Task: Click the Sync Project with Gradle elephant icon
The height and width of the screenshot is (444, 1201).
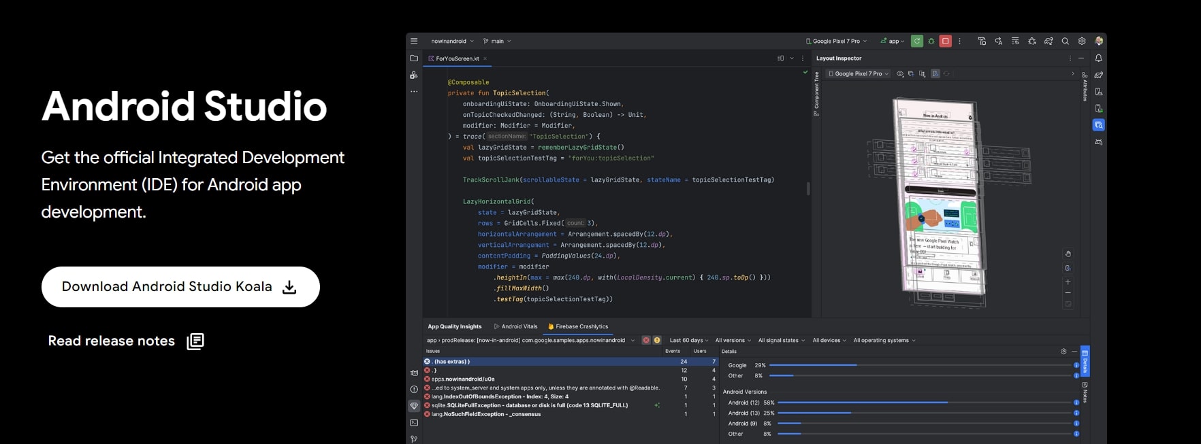Action: point(1048,41)
